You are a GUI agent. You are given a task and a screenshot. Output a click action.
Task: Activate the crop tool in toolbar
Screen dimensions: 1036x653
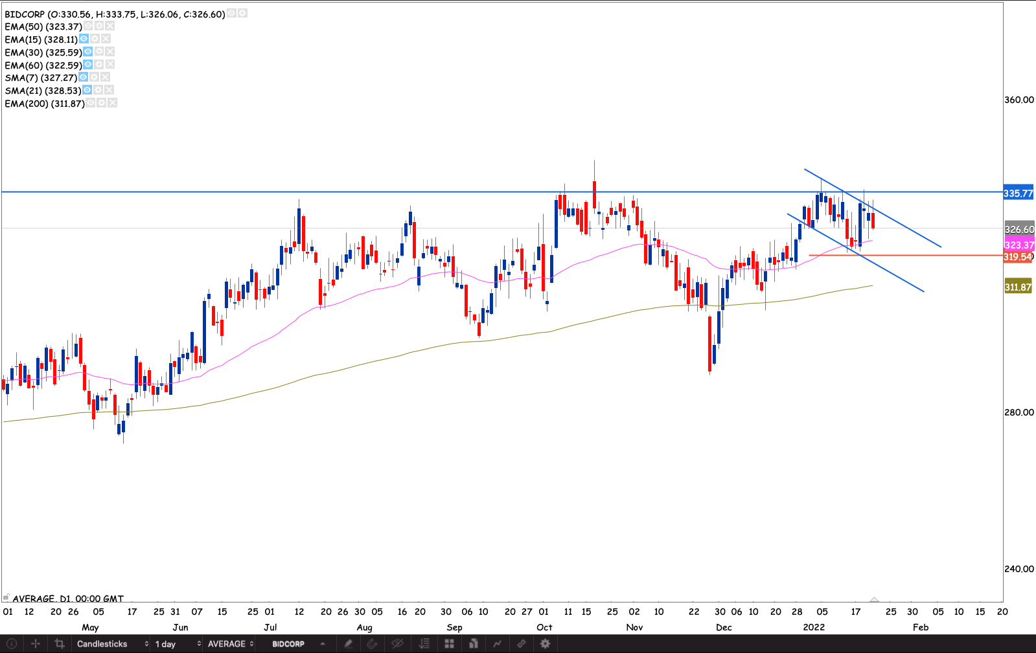pos(60,644)
